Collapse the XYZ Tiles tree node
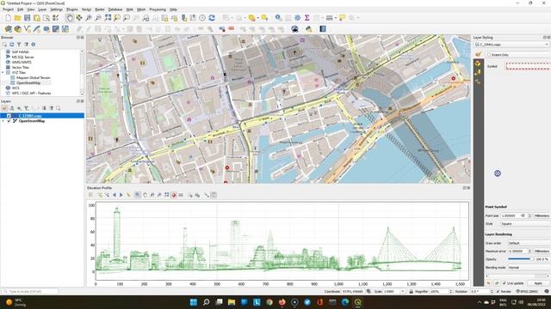The height and width of the screenshot is (309, 551). pyautogui.click(x=3, y=72)
